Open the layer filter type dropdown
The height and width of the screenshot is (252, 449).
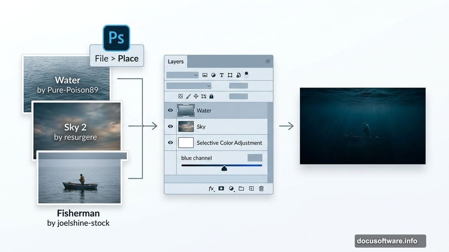pyautogui.click(x=182, y=75)
